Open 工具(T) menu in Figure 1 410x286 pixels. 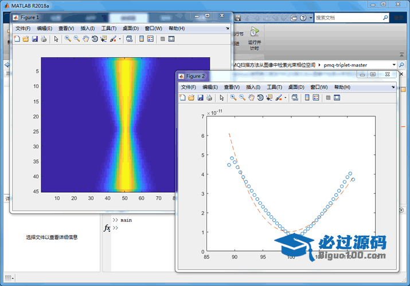[x=109, y=29]
